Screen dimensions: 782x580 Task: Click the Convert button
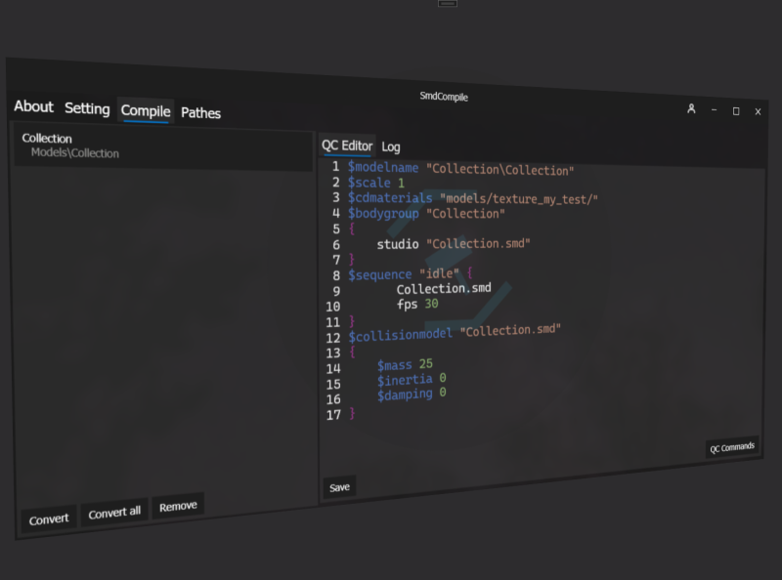(x=49, y=519)
